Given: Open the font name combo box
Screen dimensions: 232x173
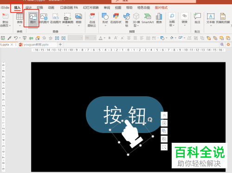Looking at the screenshot, I should (76, 38).
